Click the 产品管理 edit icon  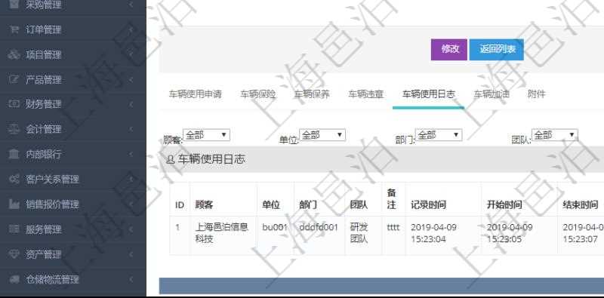point(14,79)
